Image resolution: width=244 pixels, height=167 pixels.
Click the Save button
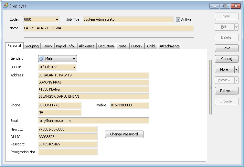click(x=227, y=48)
